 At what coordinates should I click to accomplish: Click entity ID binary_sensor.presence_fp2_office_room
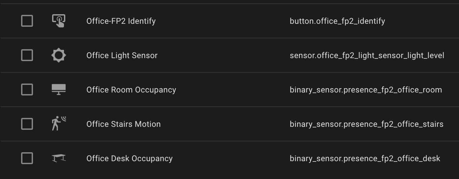click(366, 90)
